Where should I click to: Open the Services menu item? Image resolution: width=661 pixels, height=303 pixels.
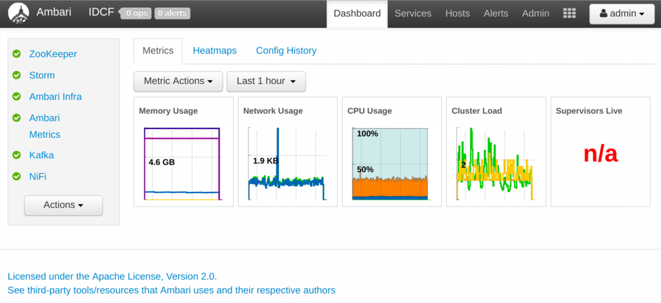point(412,14)
